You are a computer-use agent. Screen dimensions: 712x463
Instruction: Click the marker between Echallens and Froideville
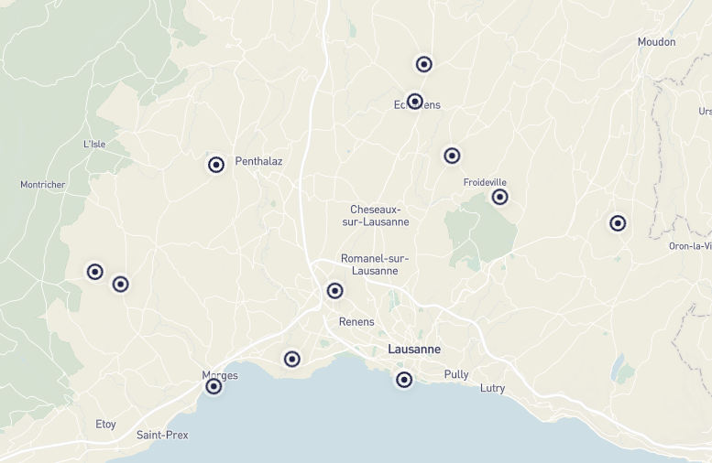pos(452,156)
